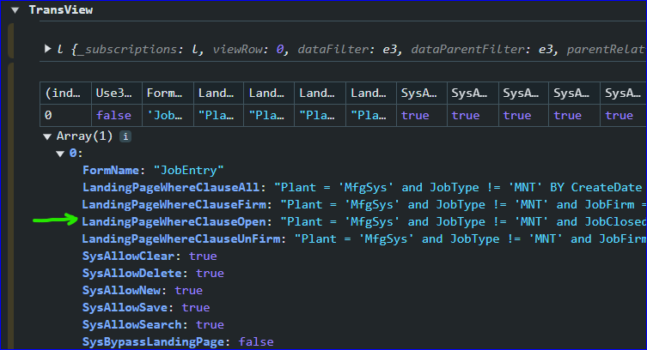The image size is (647, 350).
Task: Select LandingPageWhereClauseUnFirm property key
Action: coord(181,239)
